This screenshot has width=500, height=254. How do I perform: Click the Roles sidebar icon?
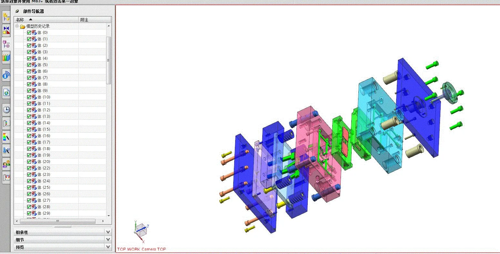(x=6, y=164)
